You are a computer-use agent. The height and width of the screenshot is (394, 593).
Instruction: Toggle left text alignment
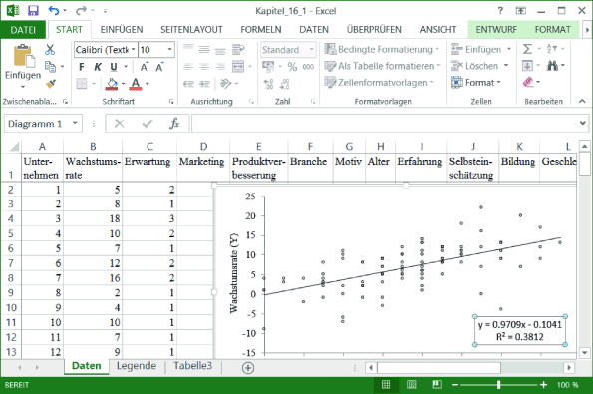pos(188,67)
